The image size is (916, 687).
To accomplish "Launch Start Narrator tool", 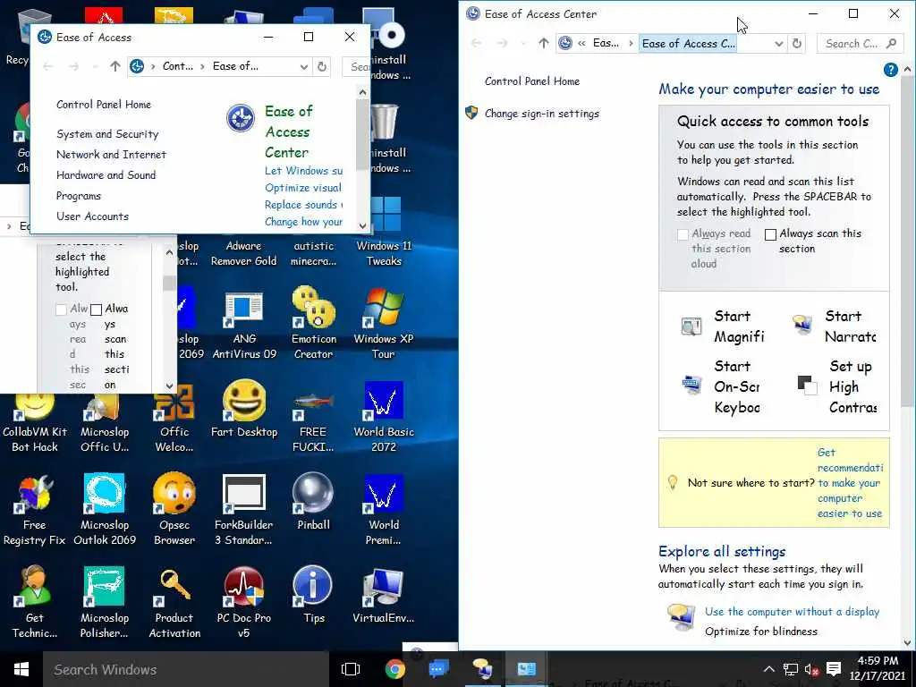I will [834, 326].
